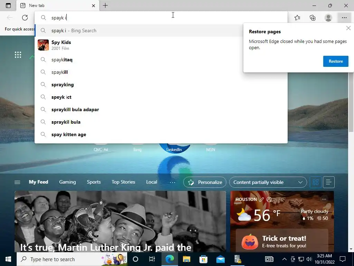Choose the 'spay kitten age' suggestion
This screenshot has width=354, height=266.
point(161,135)
